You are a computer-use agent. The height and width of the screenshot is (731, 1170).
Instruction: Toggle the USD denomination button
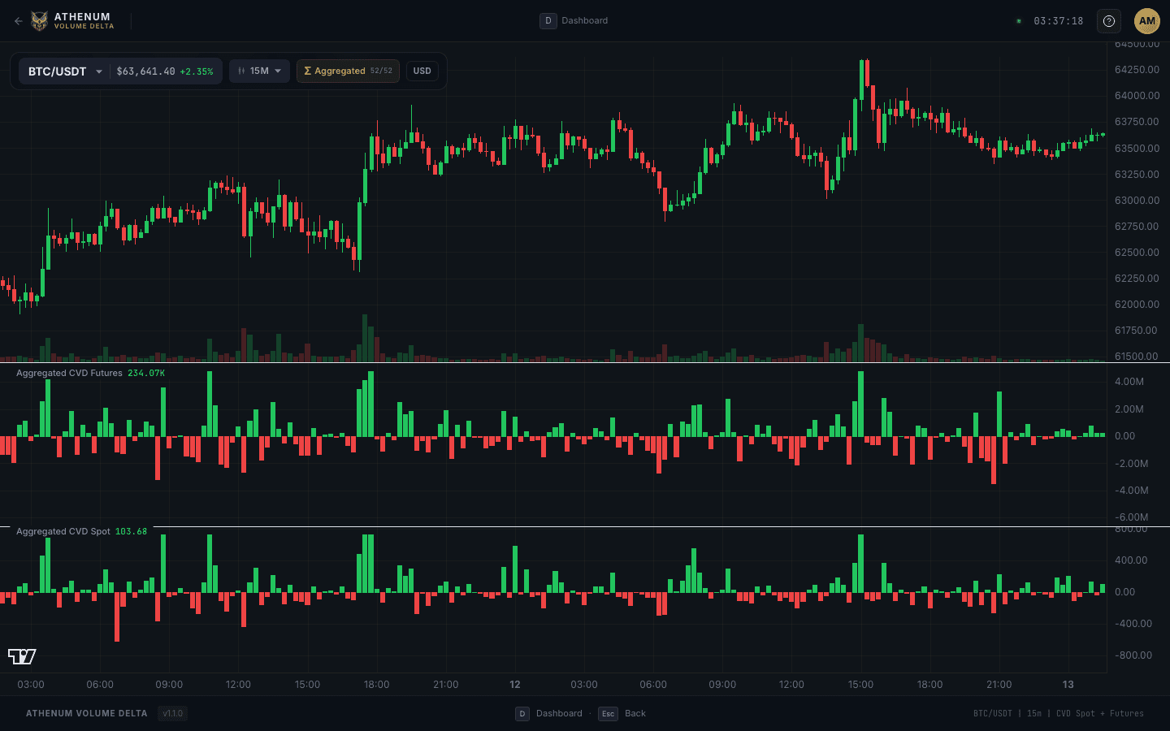(x=422, y=71)
